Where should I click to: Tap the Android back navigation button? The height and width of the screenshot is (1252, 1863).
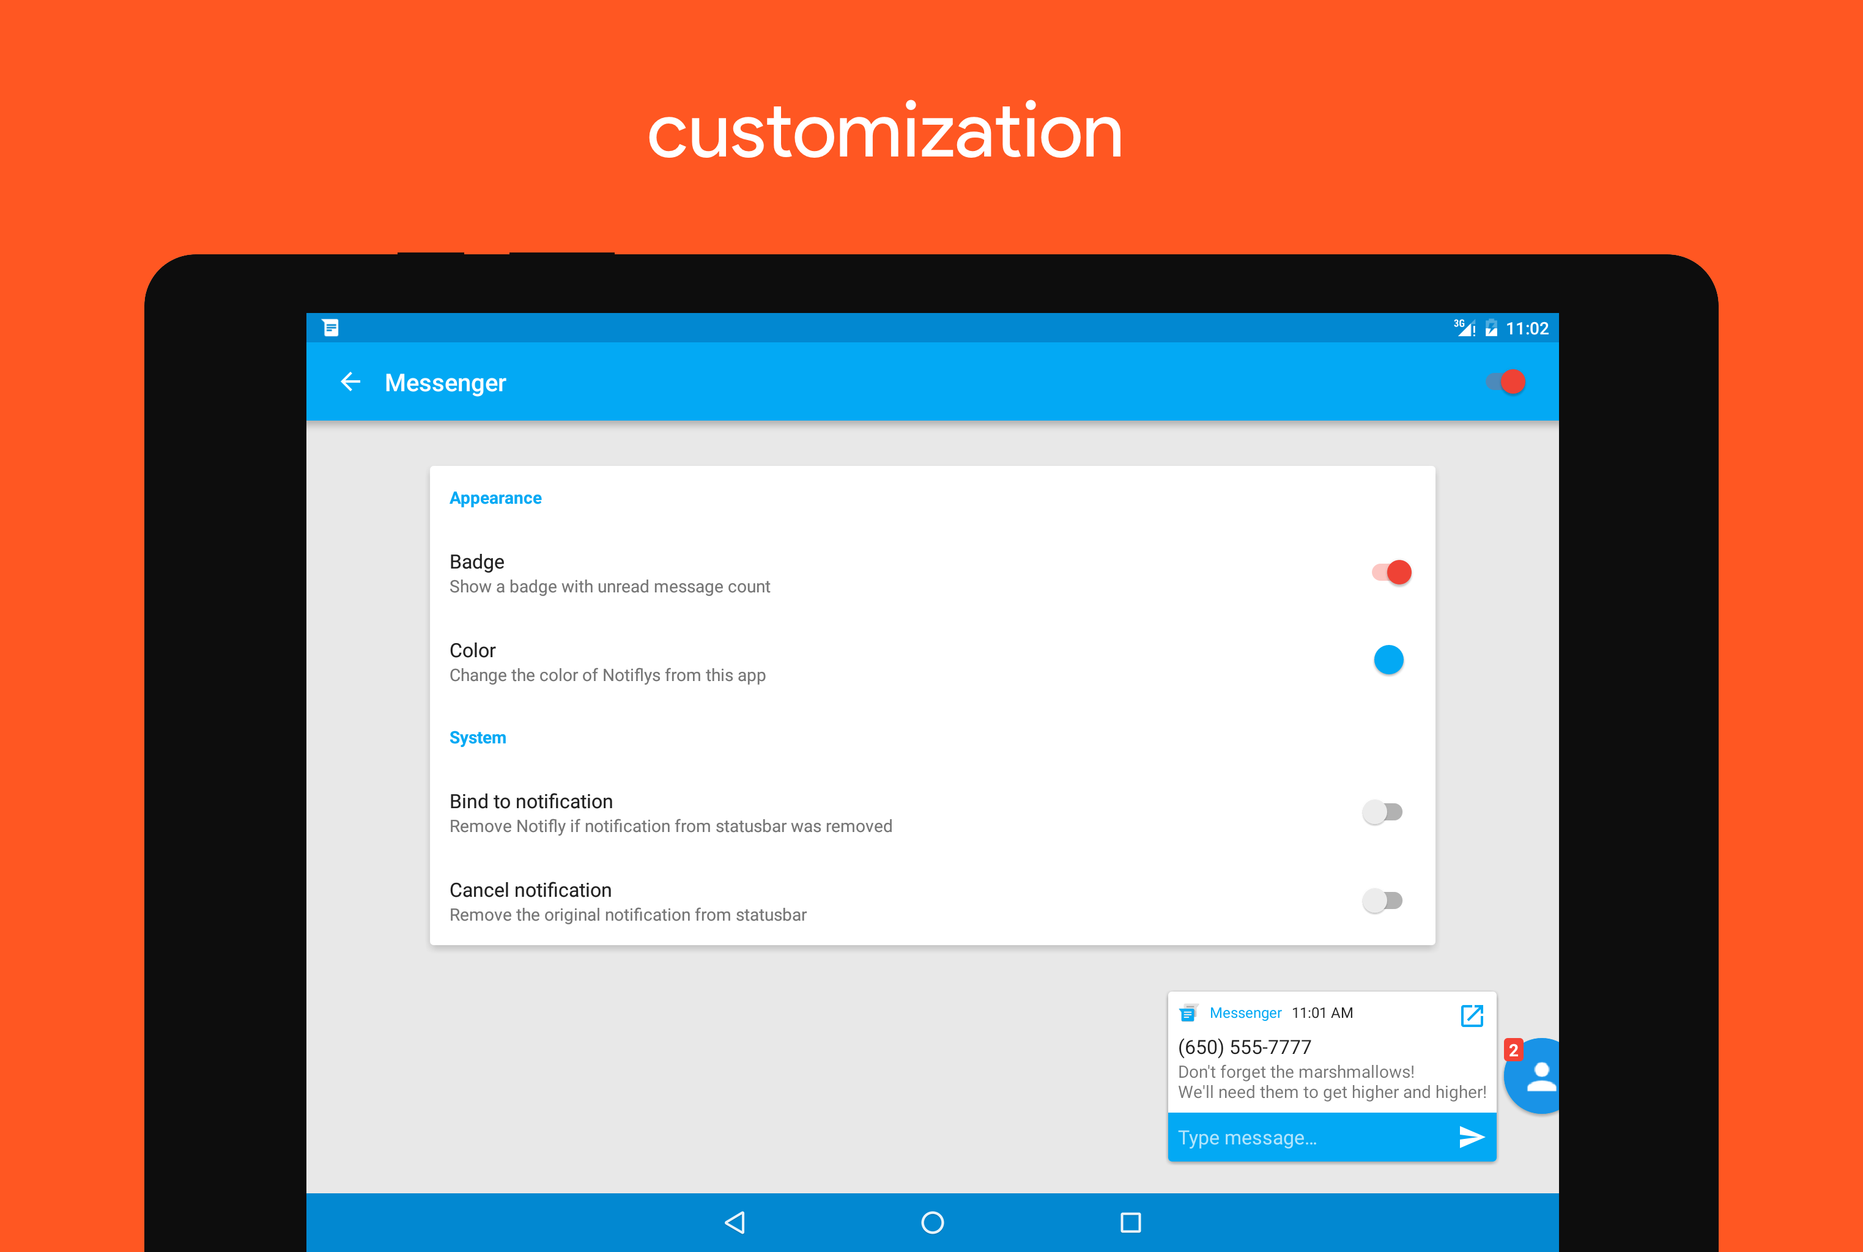tap(735, 1223)
